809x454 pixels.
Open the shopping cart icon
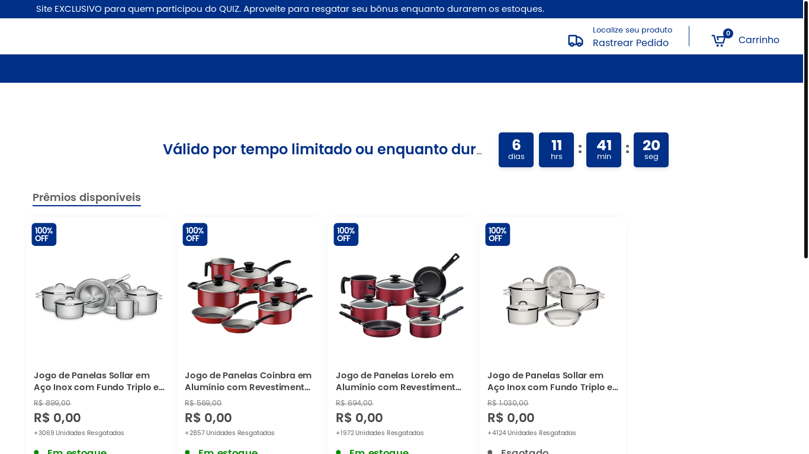click(x=718, y=41)
